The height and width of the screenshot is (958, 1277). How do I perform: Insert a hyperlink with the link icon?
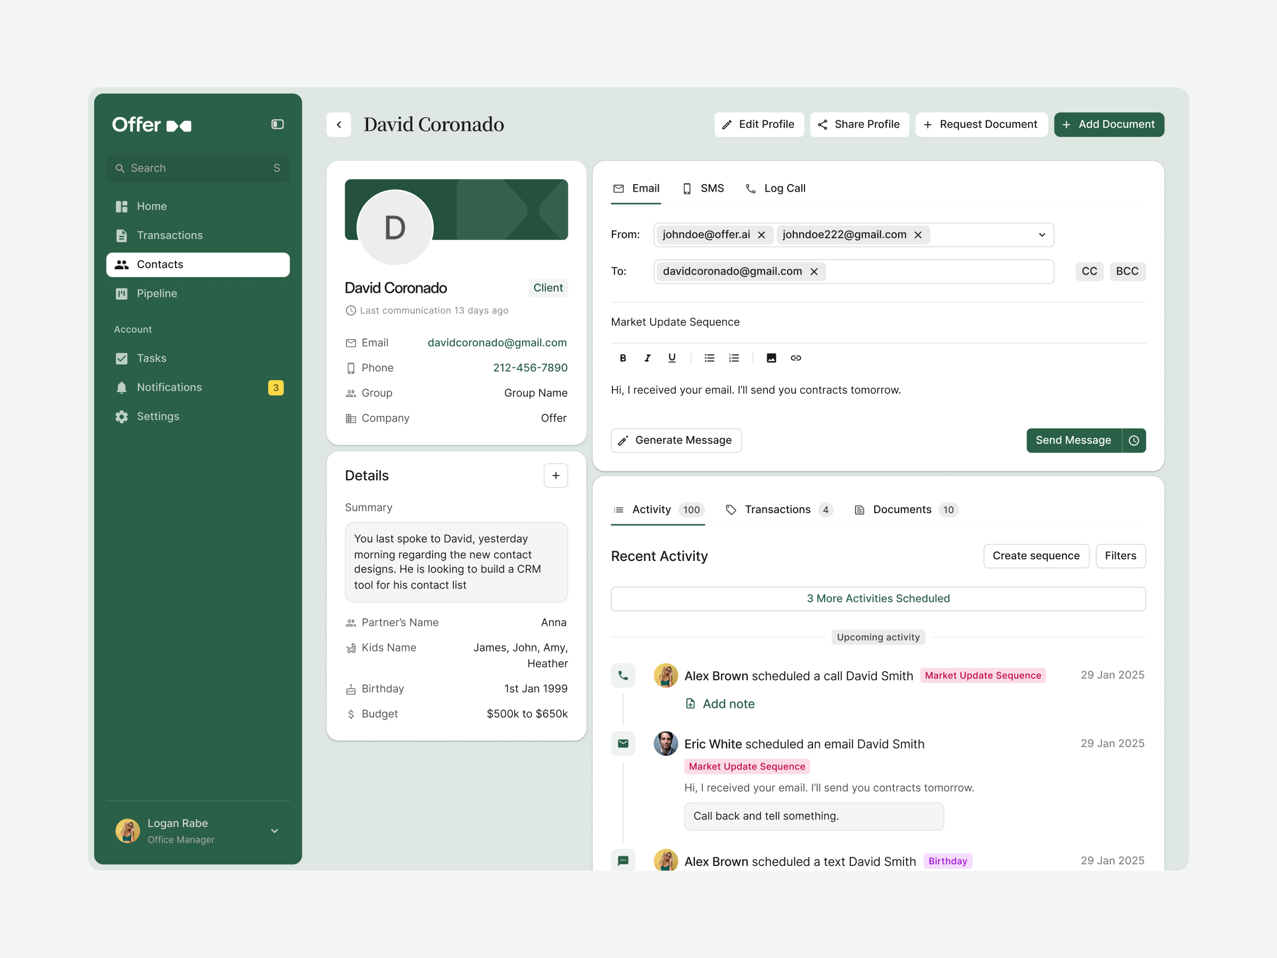(x=796, y=358)
